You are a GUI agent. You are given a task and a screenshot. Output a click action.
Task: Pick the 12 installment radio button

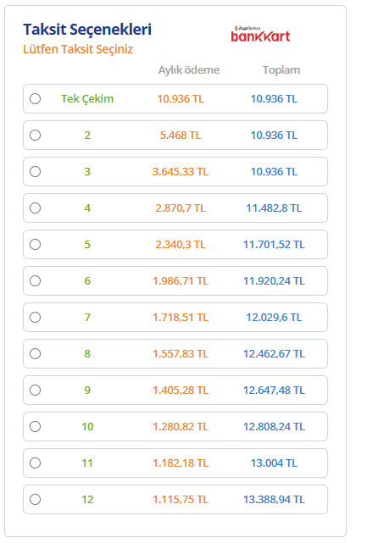[35, 499]
